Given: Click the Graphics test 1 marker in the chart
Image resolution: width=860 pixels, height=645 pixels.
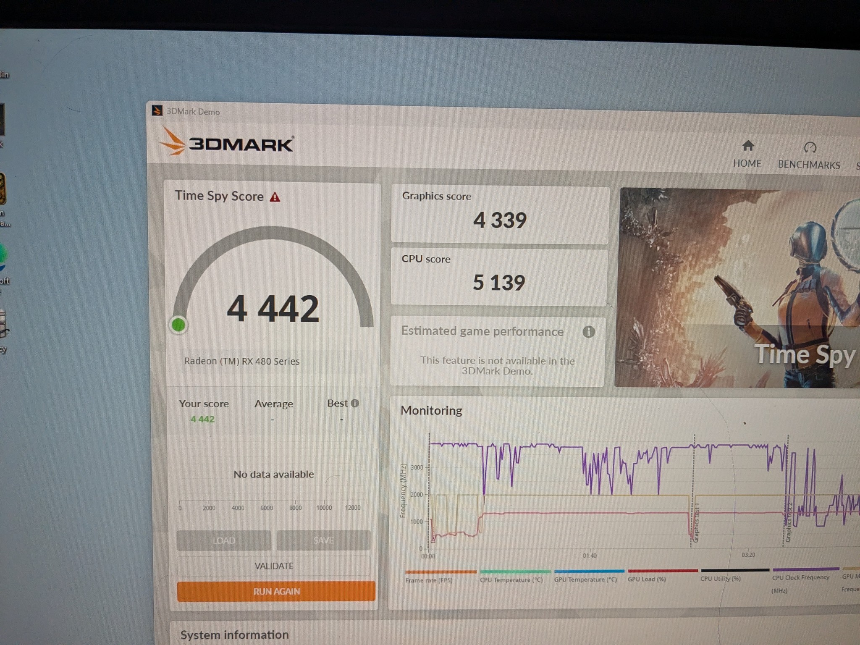Looking at the screenshot, I should click(696, 523).
